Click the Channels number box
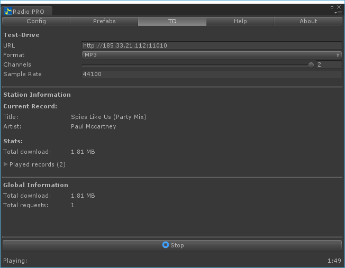 pyautogui.click(x=329, y=64)
